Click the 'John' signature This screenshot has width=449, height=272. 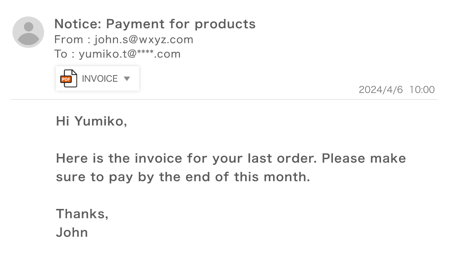[x=72, y=233]
